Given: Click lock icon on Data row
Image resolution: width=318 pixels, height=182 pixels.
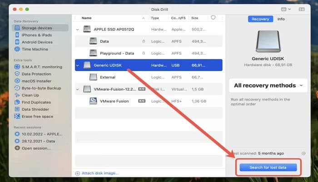Looking at the screenshot, I should tap(144, 41).
